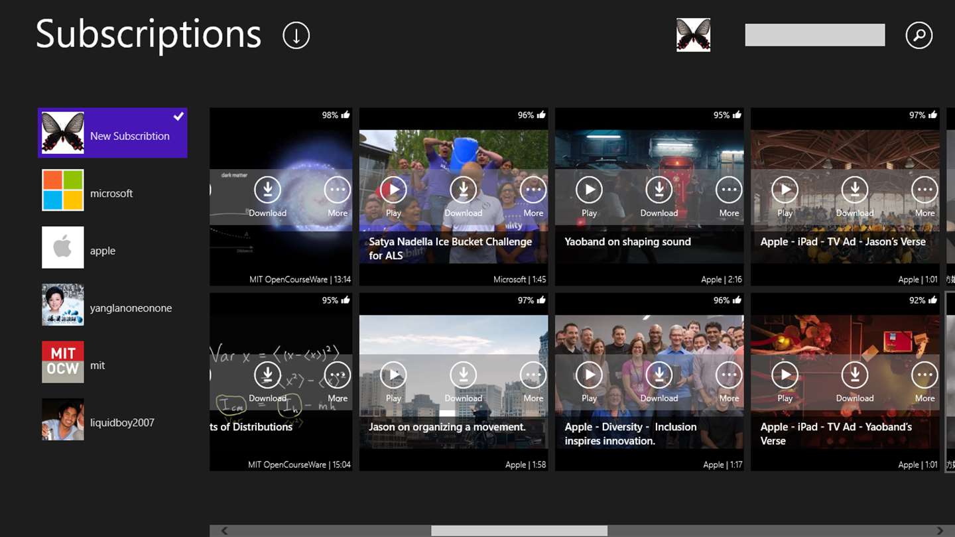Click the search text input field

tap(814, 35)
